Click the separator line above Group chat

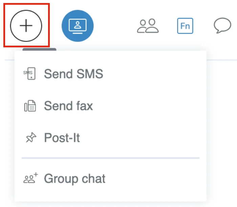coord(110,158)
